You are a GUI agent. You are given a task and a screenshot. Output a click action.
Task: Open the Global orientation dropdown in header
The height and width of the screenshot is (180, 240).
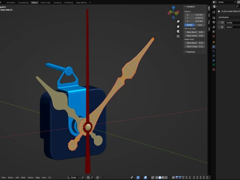coord(73,177)
